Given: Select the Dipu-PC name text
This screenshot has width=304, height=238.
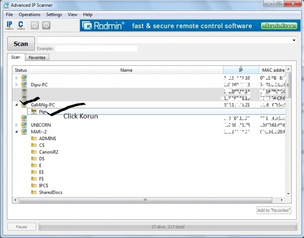Looking at the screenshot, I should coord(39,85).
